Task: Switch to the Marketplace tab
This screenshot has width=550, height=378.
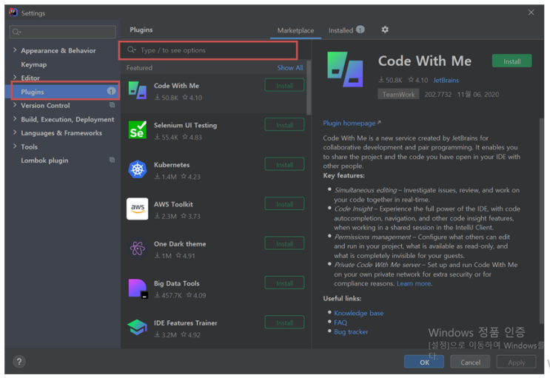Action: click(295, 30)
